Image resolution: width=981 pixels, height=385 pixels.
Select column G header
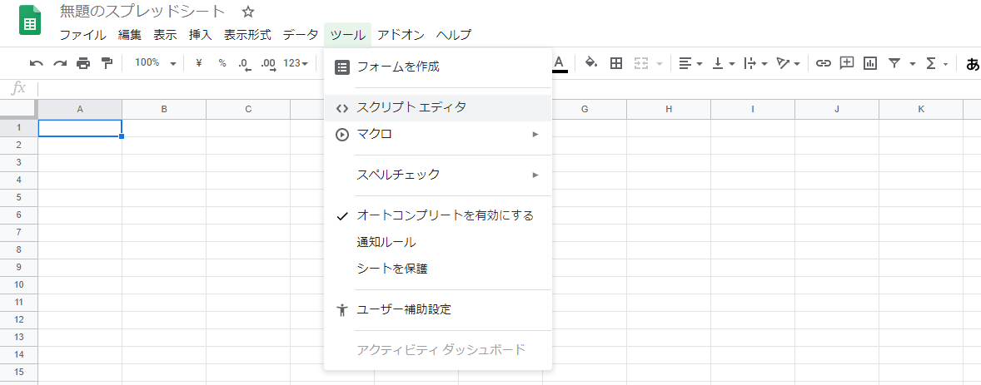(585, 109)
